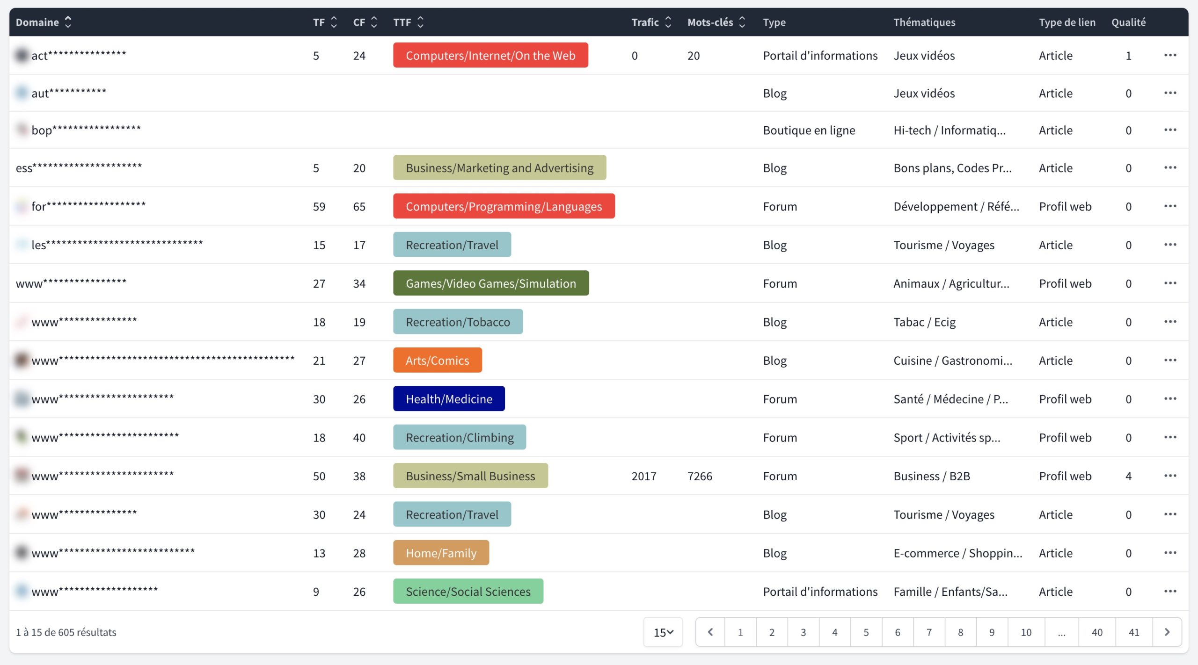Go to pagination page 2
Screen dimensions: 1198x665
tap(772, 632)
